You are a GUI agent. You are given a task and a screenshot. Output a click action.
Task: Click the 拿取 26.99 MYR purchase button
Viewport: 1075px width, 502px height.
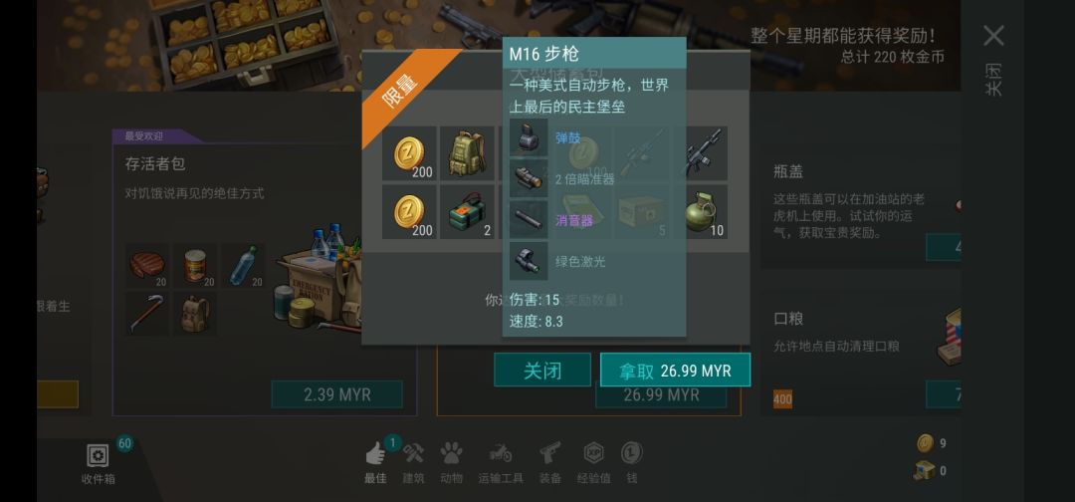[675, 371]
